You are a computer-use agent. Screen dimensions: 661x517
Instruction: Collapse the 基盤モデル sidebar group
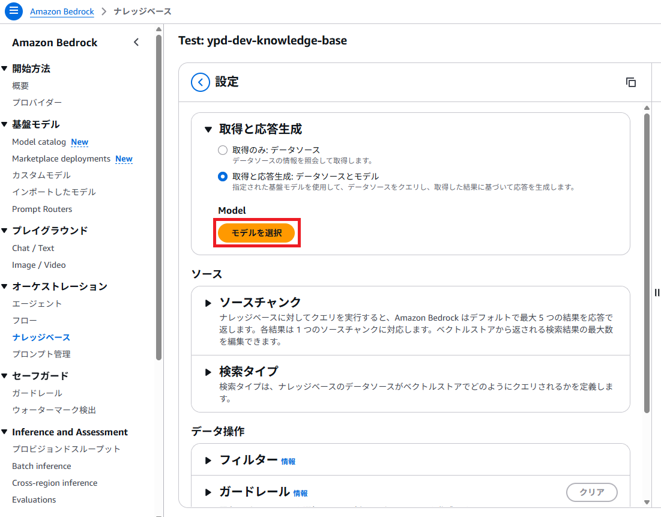(5, 124)
